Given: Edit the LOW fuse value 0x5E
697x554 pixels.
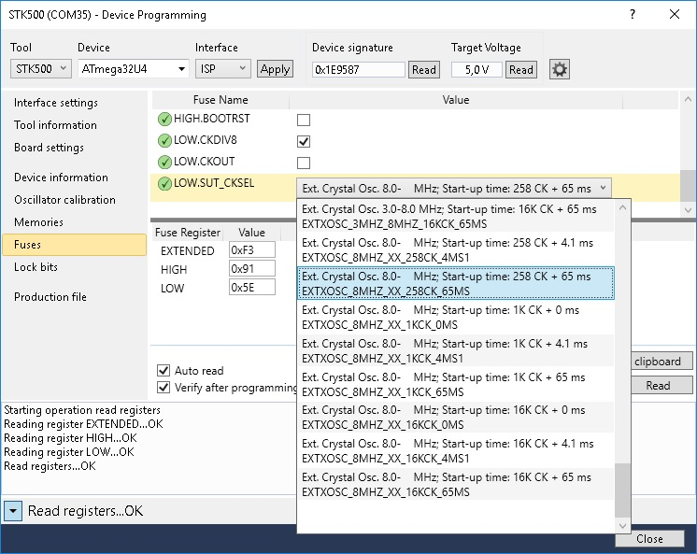Looking at the screenshot, I should tap(252, 287).
